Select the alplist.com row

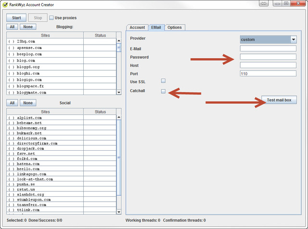click(x=62, y=118)
